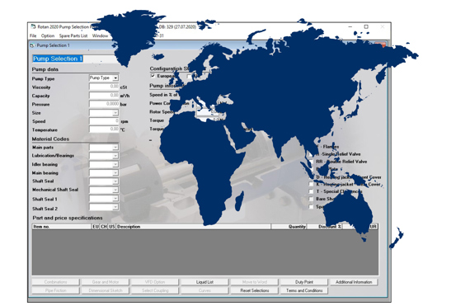Open the Main parts material dropdown
Image resolution: width=470 pixels, height=306 pixels.
click(115, 148)
